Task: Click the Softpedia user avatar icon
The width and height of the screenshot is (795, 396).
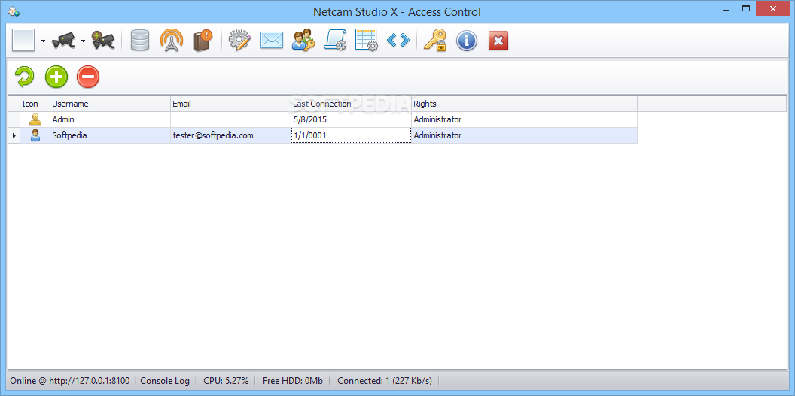Action: tap(35, 135)
